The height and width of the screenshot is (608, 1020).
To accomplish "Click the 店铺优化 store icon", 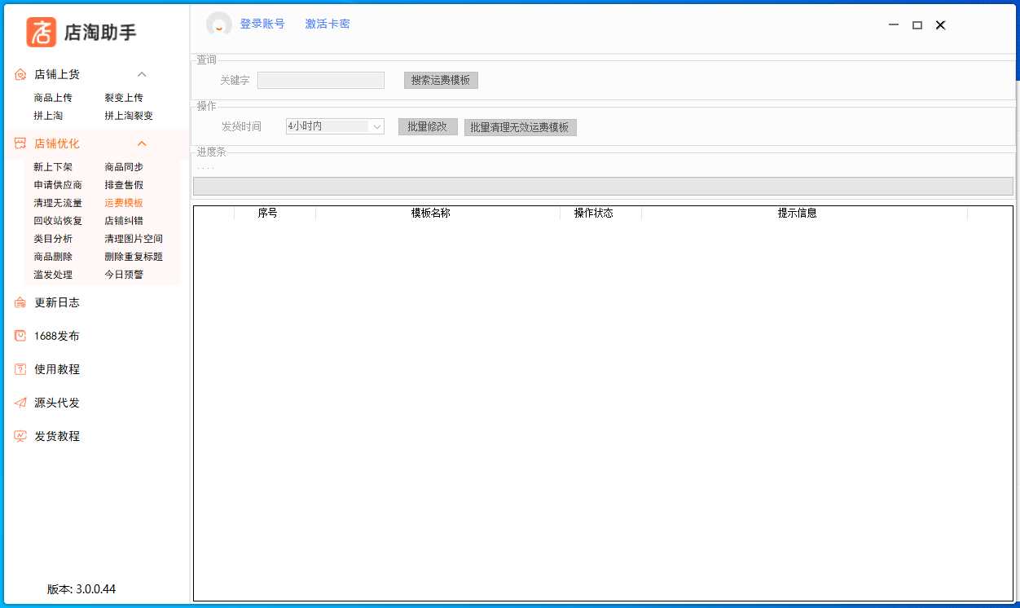I will coord(20,143).
